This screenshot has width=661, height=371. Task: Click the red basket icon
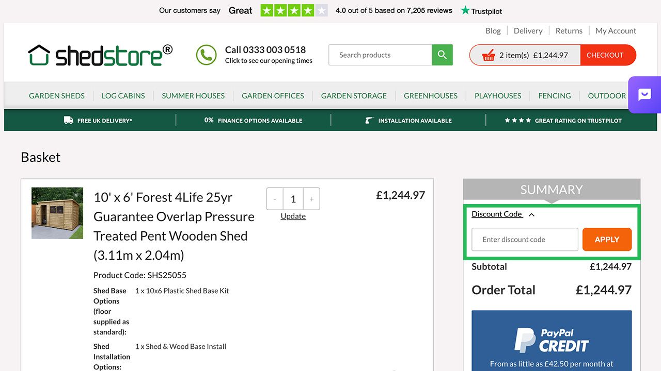pyautogui.click(x=489, y=55)
